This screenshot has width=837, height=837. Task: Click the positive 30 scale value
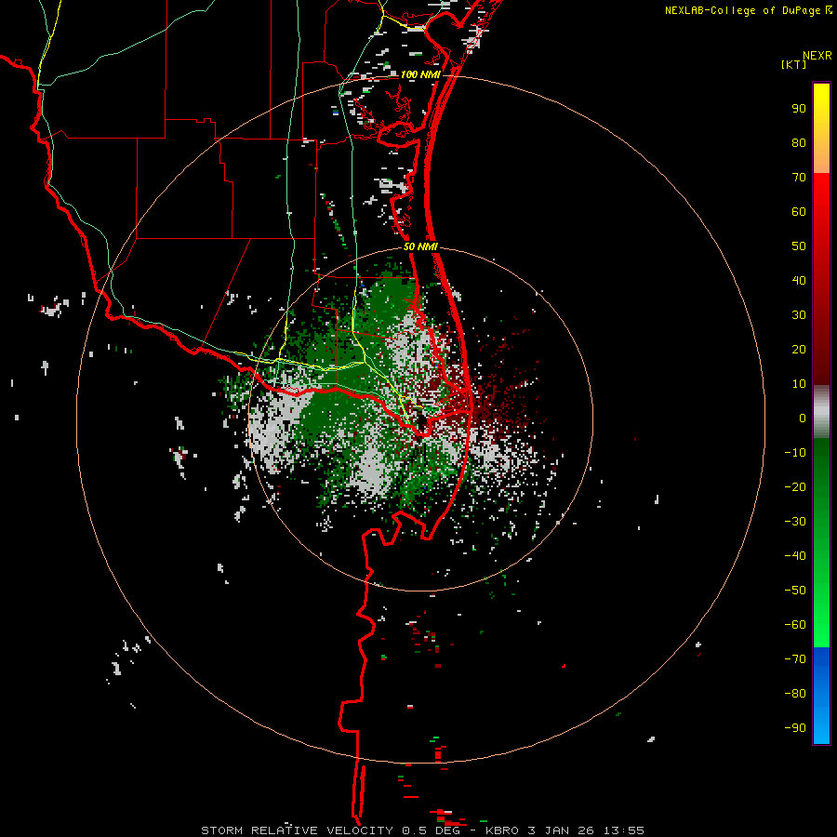coord(799,315)
